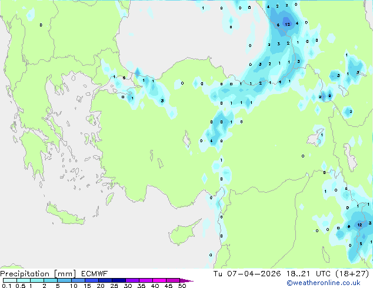
Task: Click the '45' legend scale label
Action: tap(168, 286)
